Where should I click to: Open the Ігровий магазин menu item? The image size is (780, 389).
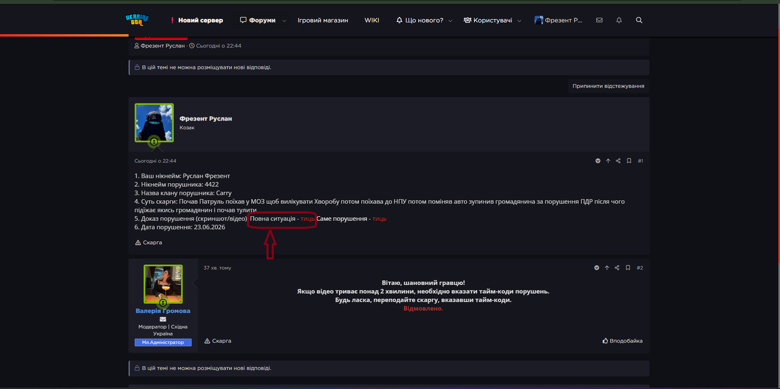pyautogui.click(x=323, y=20)
